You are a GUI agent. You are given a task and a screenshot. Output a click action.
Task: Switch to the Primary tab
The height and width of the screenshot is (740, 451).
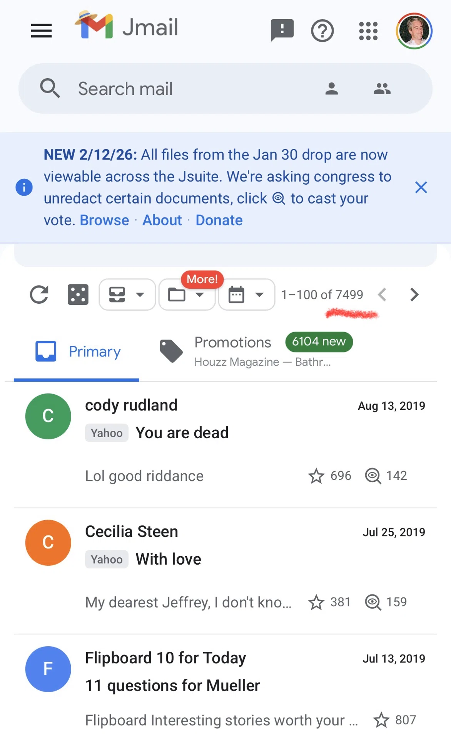tap(77, 351)
